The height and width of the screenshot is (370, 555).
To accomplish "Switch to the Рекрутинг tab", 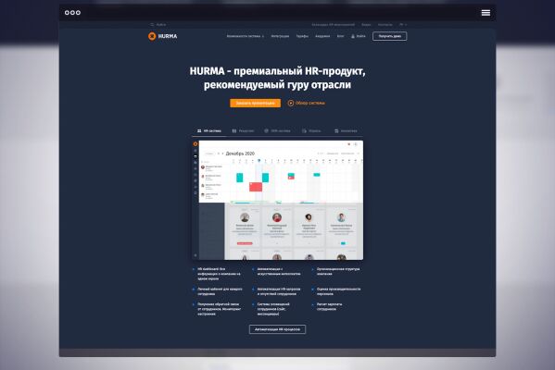I will [243, 130].
